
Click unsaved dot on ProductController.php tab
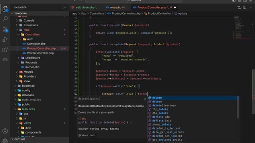pyautogui.click(x=175, y=8)
